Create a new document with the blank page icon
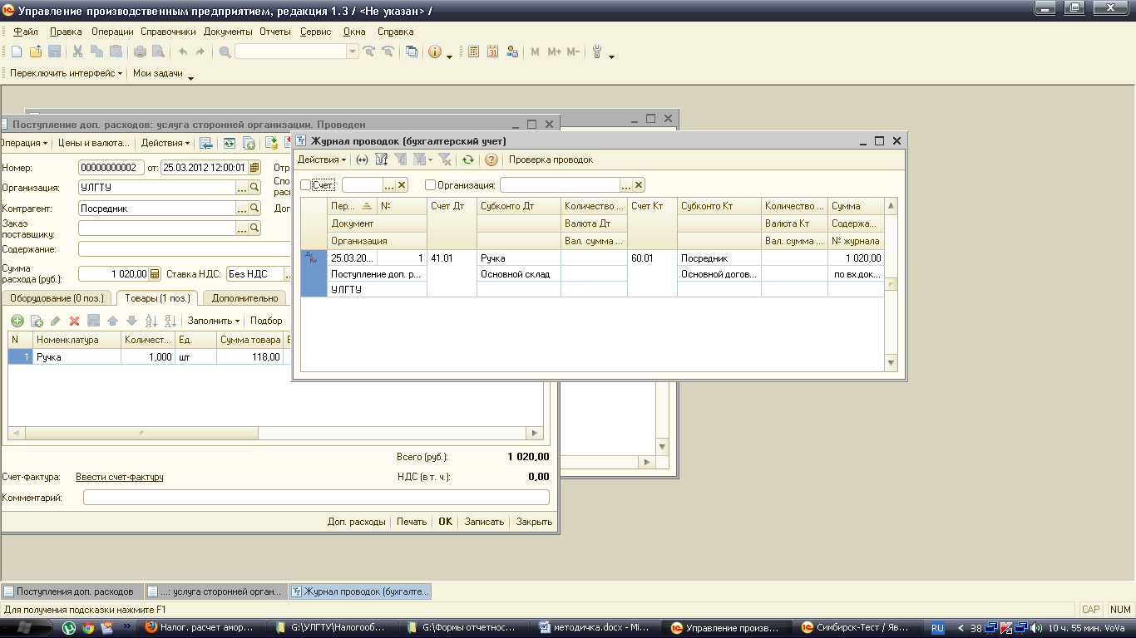Screen dimensions: 1136x638 click(17, 52)
